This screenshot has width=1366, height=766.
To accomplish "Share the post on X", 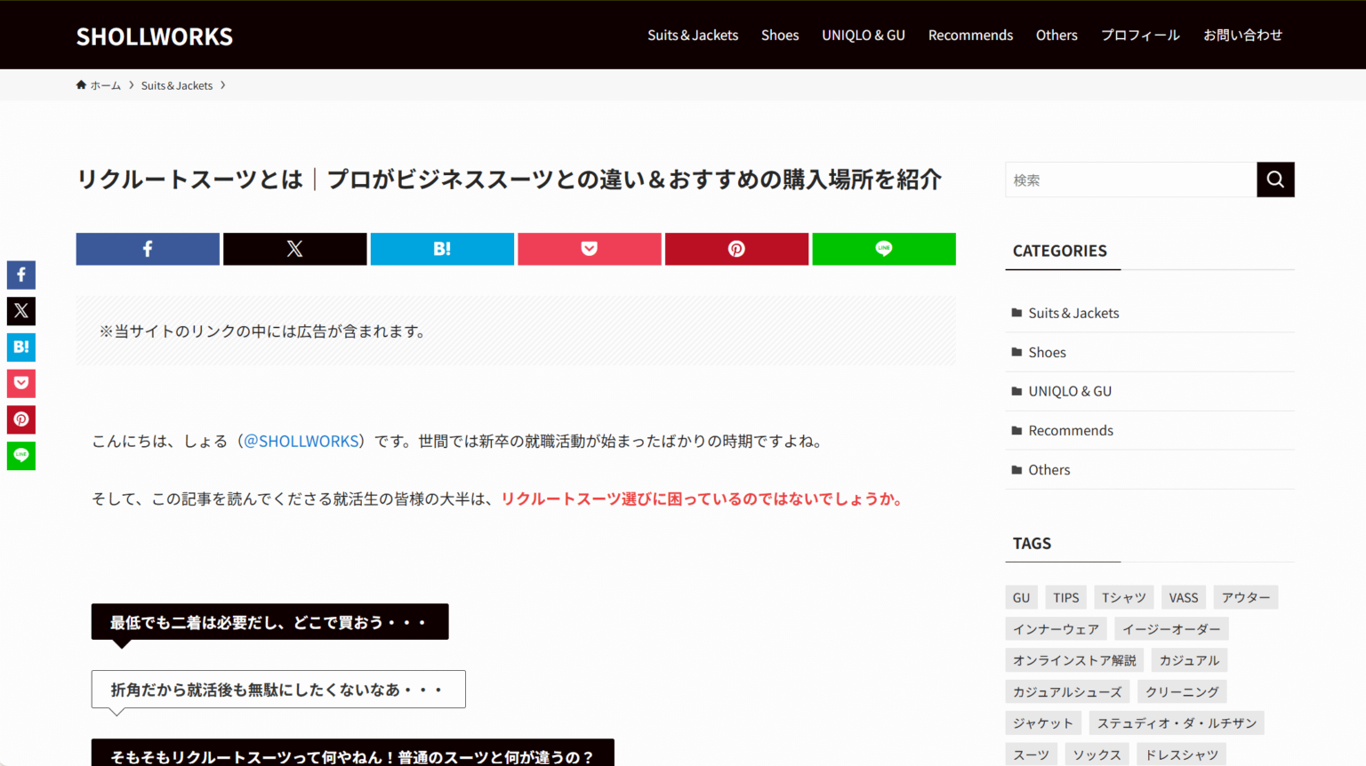I will click(294, 249).
